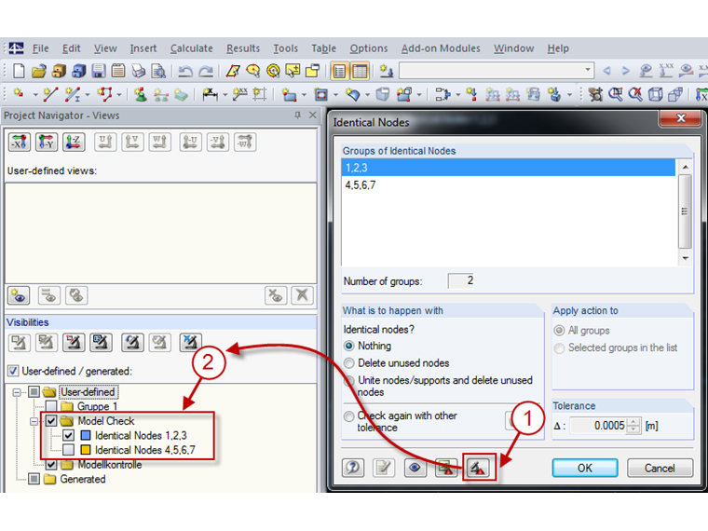Open a file via yellow folder icon
708x531 pixels.
(39, 71)
